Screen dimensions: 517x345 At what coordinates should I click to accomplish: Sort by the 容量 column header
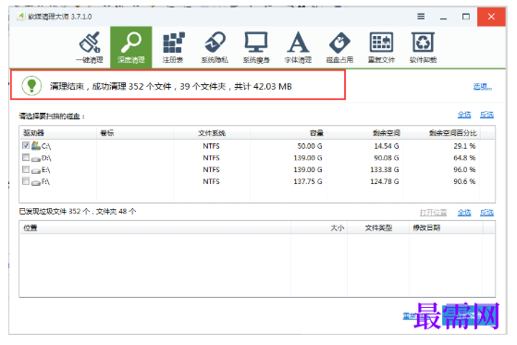coord(289,133)
